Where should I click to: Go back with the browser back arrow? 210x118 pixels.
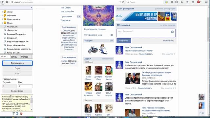pyautogui.click(x=3, y=2)
